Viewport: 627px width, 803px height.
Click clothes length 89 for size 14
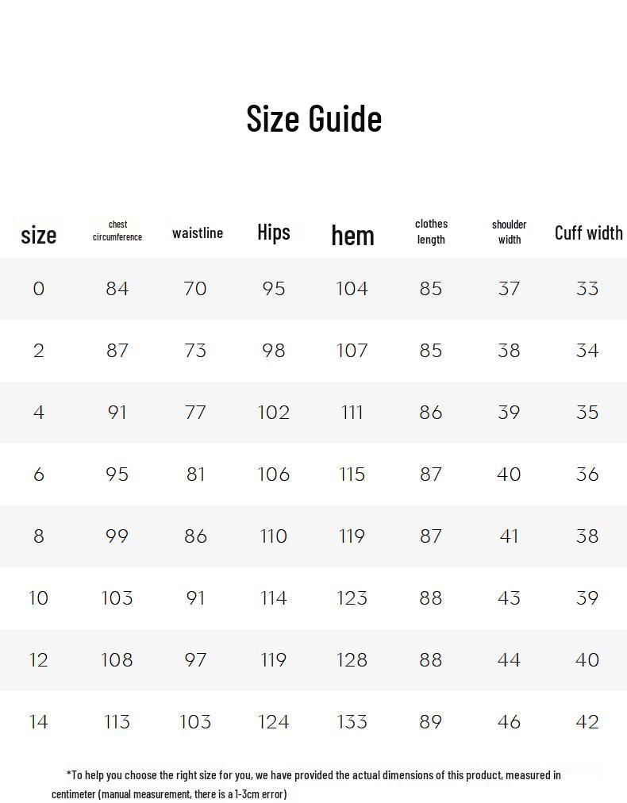(x=430, y=722)
